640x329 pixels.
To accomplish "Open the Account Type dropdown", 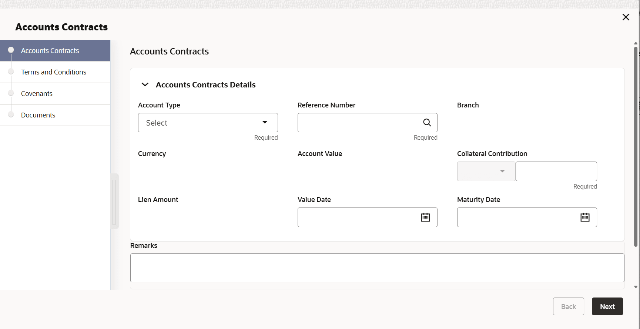I will coord(208,123).
